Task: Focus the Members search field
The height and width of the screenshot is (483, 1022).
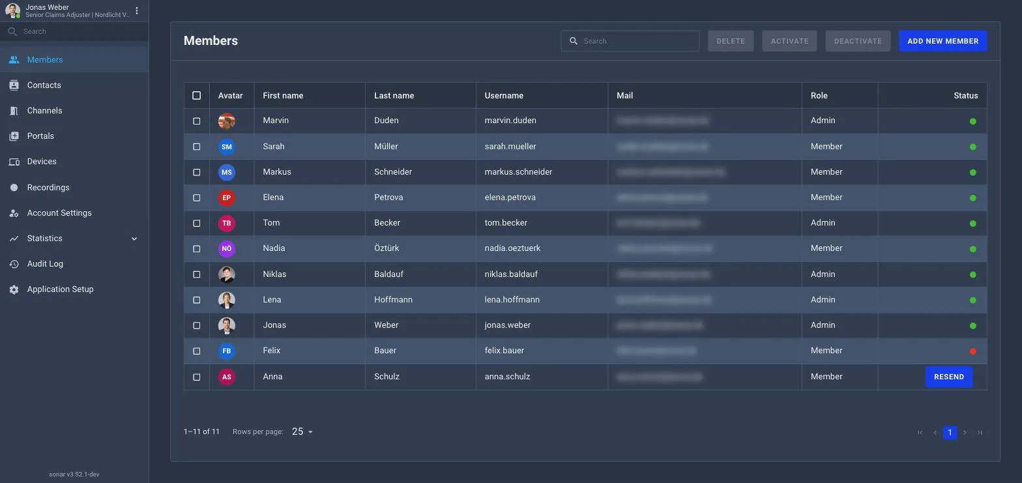Action: click(630, 41)
